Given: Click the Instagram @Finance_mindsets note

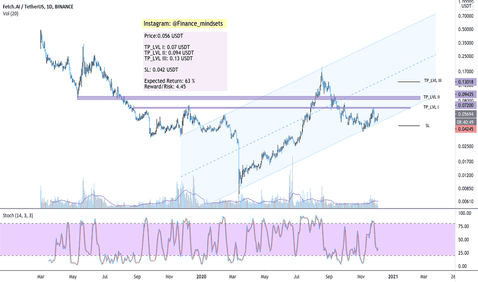Looking at the screenshot, I should click(x=185, y=24).
